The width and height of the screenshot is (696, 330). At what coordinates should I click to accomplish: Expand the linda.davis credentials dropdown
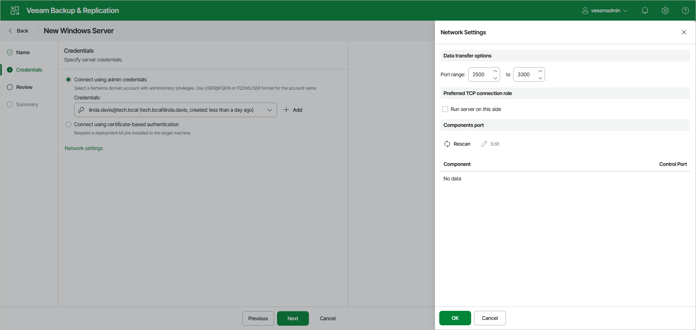coord(176,110)
